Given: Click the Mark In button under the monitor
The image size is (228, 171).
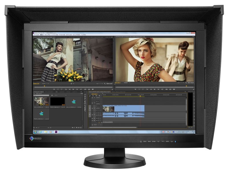Looking at the screenshot, I should (58, 89).
